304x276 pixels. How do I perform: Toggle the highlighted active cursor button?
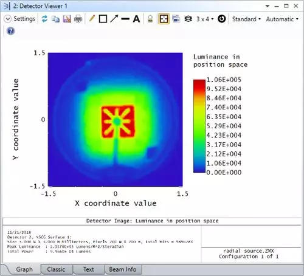coord(164,19)
